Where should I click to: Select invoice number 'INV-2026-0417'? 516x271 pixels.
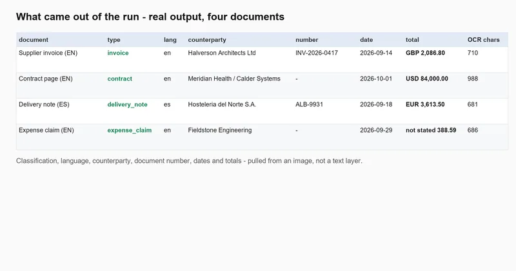(x=317, y=53)
